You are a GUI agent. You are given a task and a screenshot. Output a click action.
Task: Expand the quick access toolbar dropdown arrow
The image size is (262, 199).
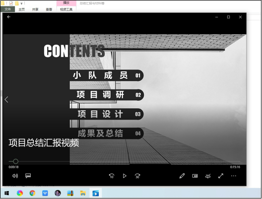(21, 3)
